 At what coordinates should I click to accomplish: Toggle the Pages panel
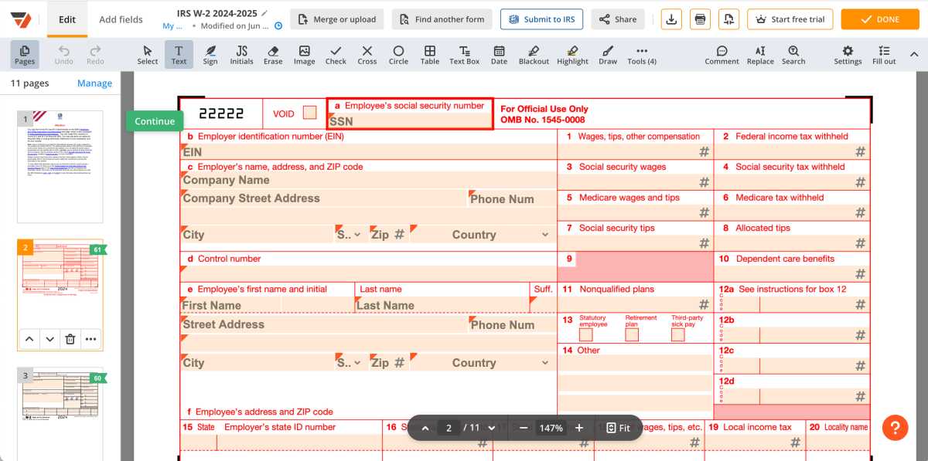[x=25, y=54]
